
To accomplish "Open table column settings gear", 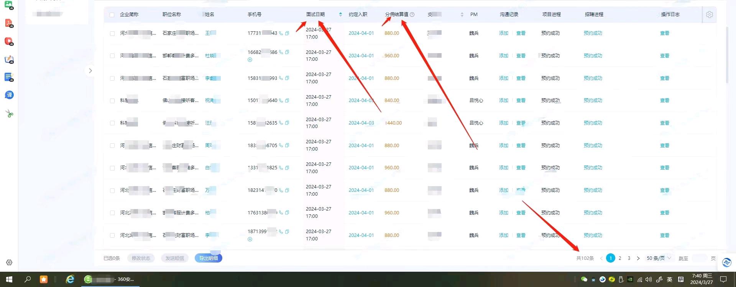I will [x=710, y=15].
